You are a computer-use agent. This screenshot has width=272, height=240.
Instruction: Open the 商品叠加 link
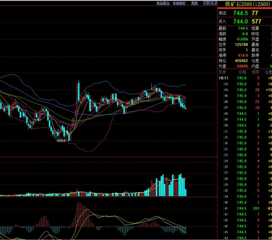pyautogui.click(x=163, y=3)
